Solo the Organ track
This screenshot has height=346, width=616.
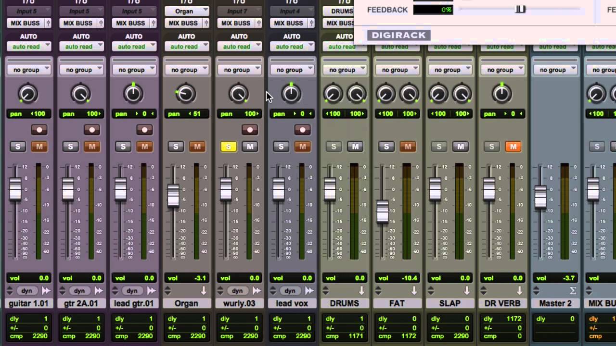pyautogui.click(x=176, y=147)
